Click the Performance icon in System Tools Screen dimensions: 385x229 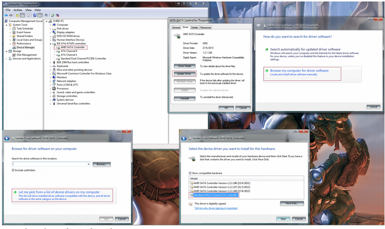(14, 44)
